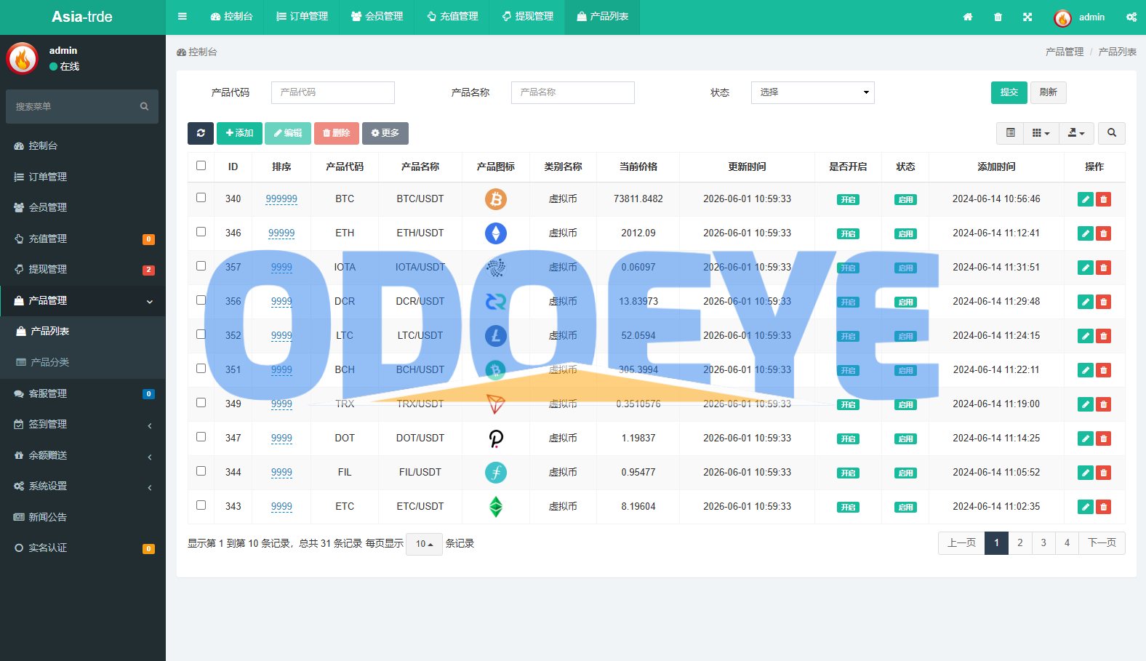Click the Polkadot product icon
The height and width of the screenshot is (661, 1146).
(x=496, y=438)
